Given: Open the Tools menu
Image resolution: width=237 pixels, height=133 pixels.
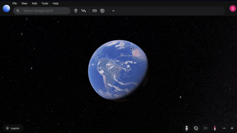Looking at the screenshot, I should [45, 3].
